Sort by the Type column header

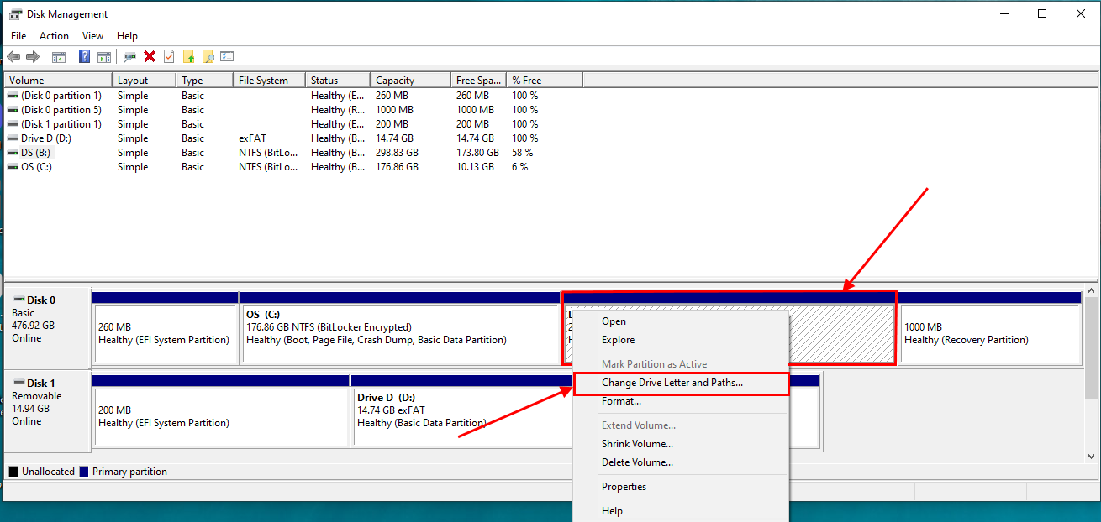coord(205,81)
